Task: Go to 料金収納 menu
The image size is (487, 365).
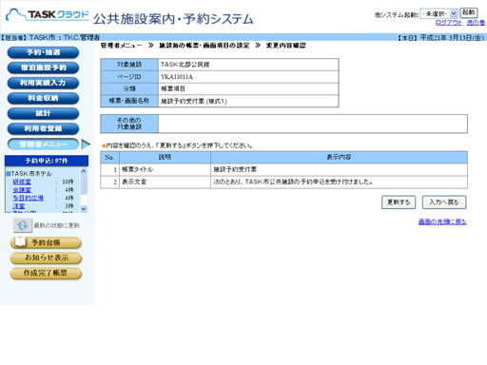Action: click(x=43, y=98)
